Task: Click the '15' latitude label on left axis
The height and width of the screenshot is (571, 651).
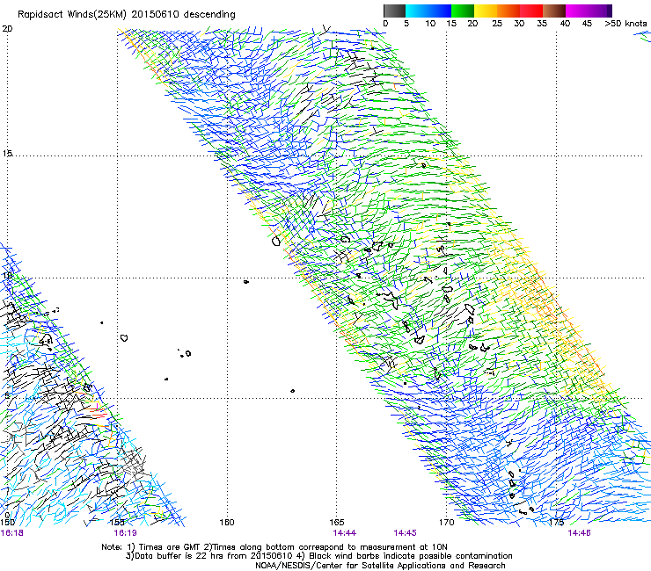Action: (x=7, y=154)
